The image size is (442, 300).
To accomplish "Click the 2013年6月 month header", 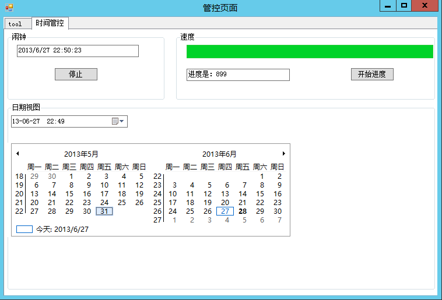I will [219, 154].
